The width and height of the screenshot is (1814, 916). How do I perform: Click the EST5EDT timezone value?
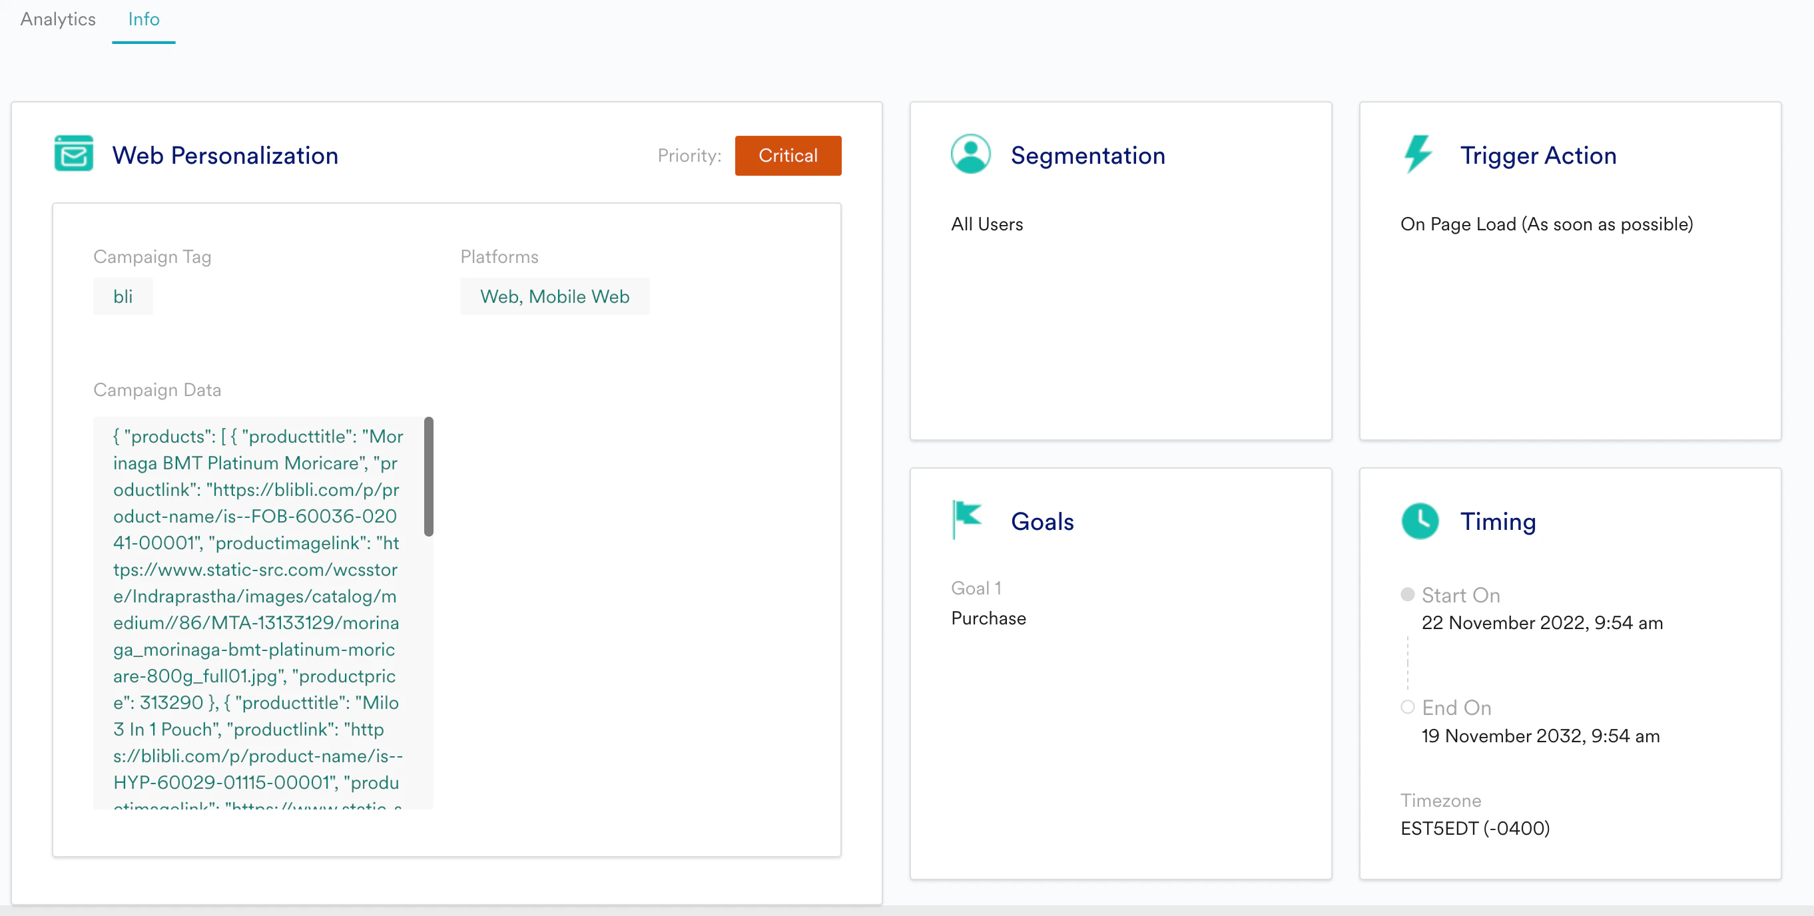click(1474, 828)
